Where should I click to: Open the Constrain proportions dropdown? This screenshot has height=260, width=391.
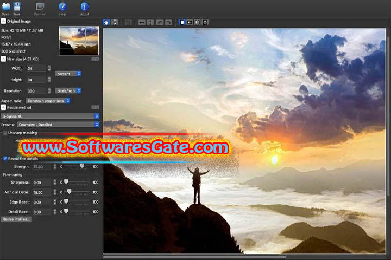tap(48, 101)
